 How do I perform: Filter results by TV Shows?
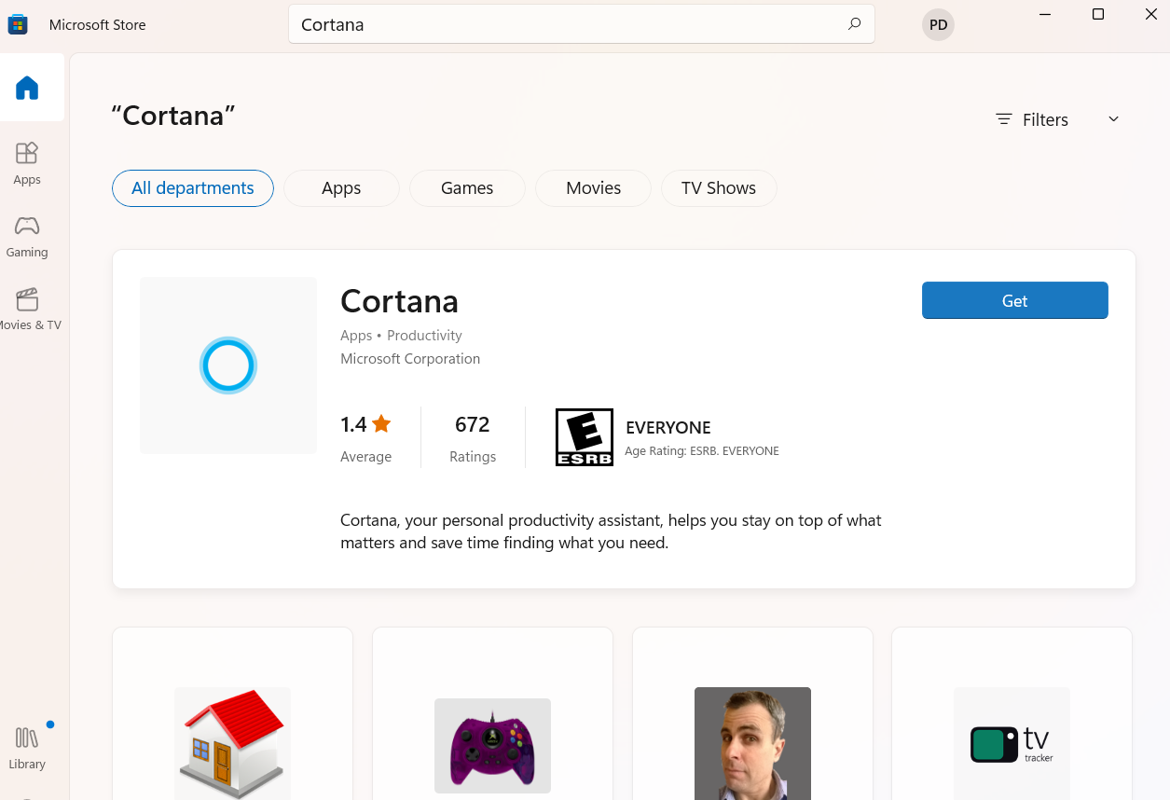click(x=719, y=188)
